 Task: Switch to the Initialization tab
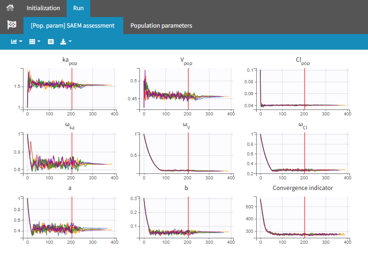(43, 8)
